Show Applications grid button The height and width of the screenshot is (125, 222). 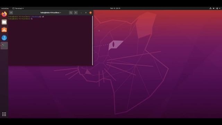(4, 114)
